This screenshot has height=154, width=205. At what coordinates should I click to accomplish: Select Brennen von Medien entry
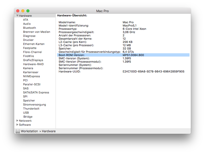coord(37,32)
